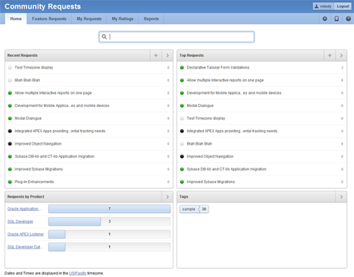Open the help question mark icon
The height and width of the screenshot is (277, 354).
348,18
